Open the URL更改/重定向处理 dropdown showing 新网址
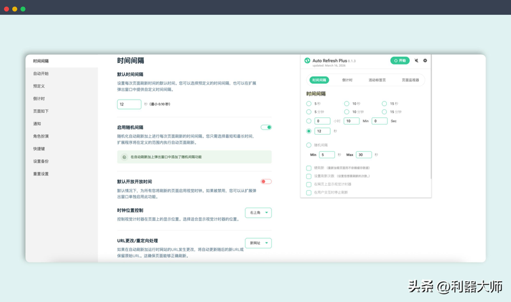This screenshot has width=511, height=302. point(258,243)
